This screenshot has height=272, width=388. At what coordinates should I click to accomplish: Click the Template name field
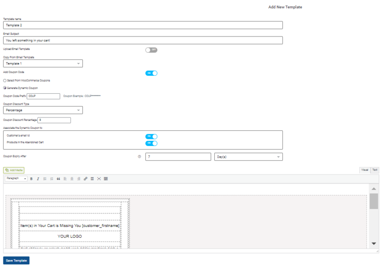coord(143,25)
